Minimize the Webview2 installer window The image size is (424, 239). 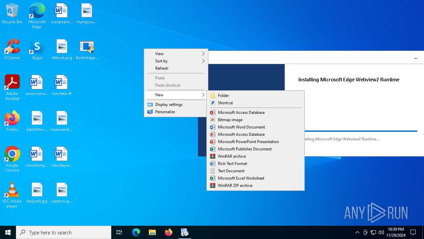[x=415, y=58]
